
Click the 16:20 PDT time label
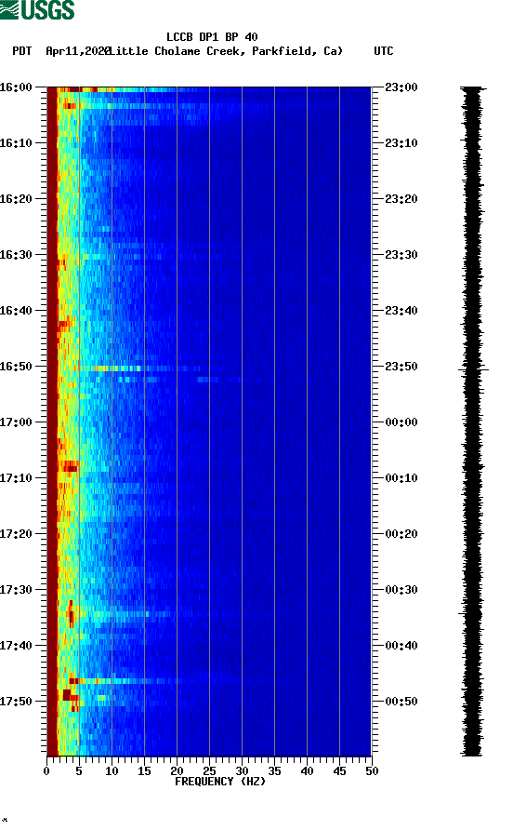pos(16,199)
